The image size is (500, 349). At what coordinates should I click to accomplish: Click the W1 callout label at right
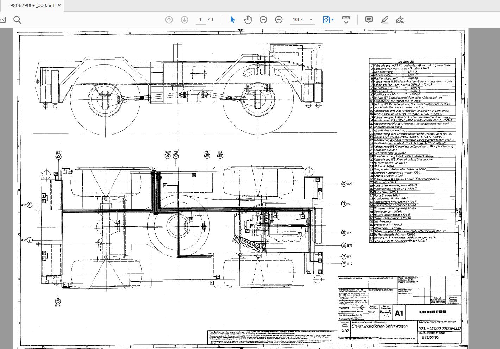[349, 257]
